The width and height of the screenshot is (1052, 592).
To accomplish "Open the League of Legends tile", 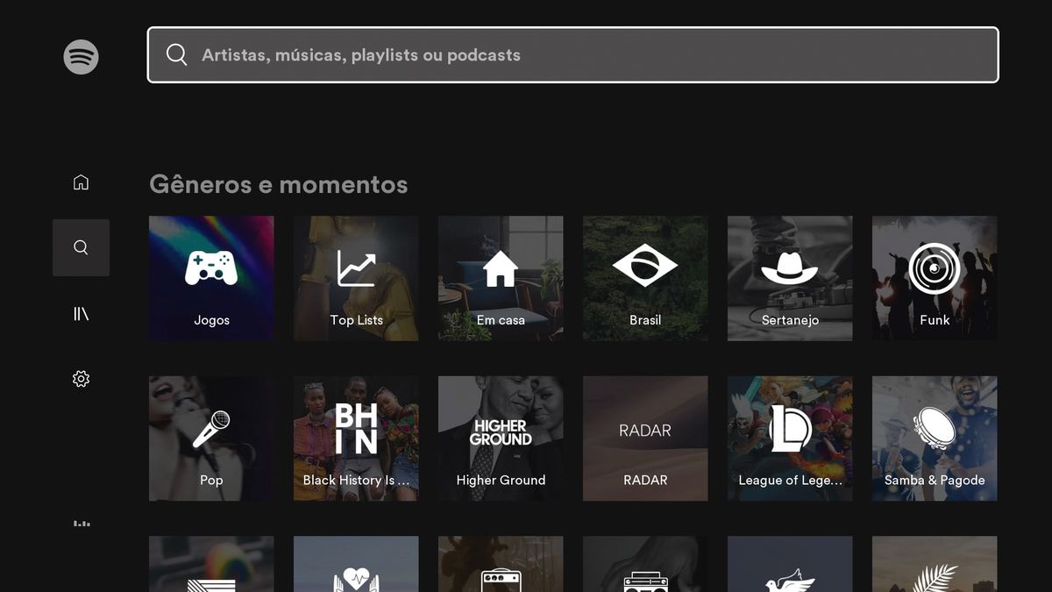I will (x=789, y=438).
